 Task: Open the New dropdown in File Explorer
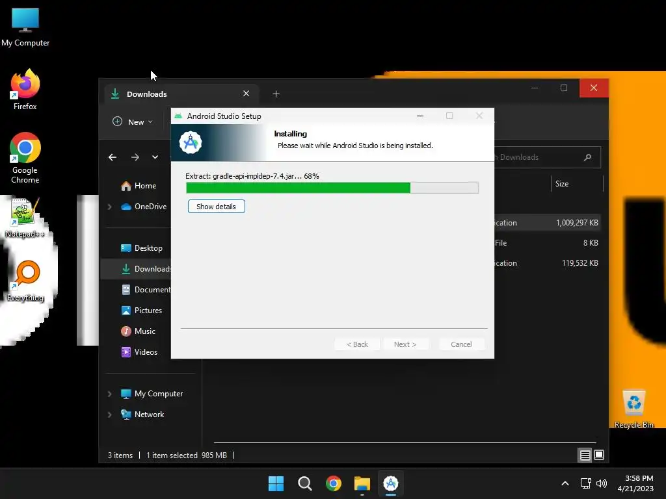click(x=133, y=122)
